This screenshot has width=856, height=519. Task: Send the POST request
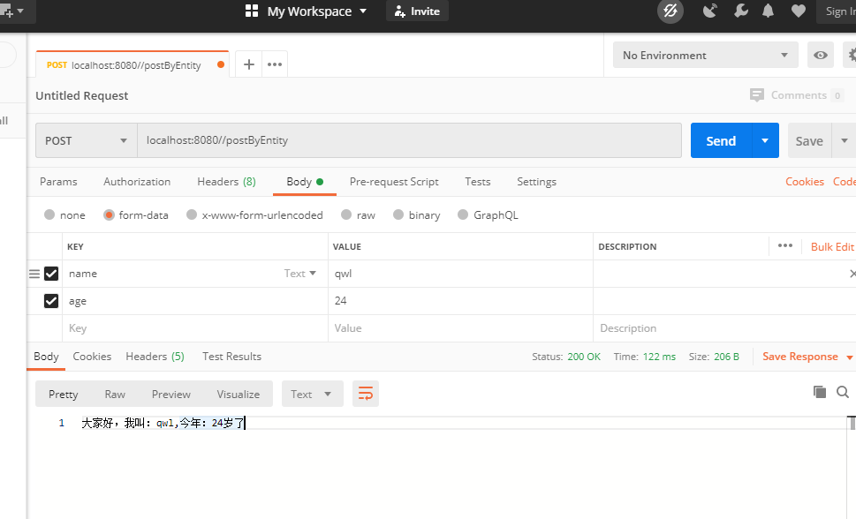point(721,141)
